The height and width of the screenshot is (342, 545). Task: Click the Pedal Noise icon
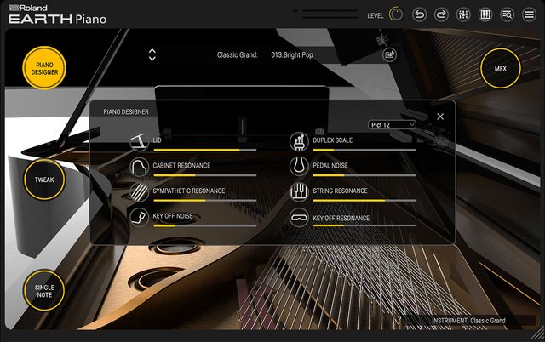click(x=299, y=167)
